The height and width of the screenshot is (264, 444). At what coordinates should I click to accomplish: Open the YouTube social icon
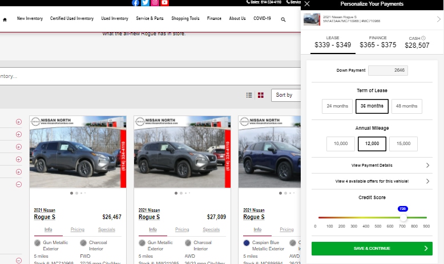(164, 3)
